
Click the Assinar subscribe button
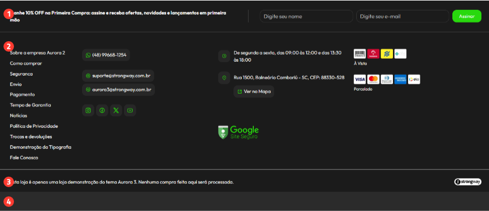[466, 16]
